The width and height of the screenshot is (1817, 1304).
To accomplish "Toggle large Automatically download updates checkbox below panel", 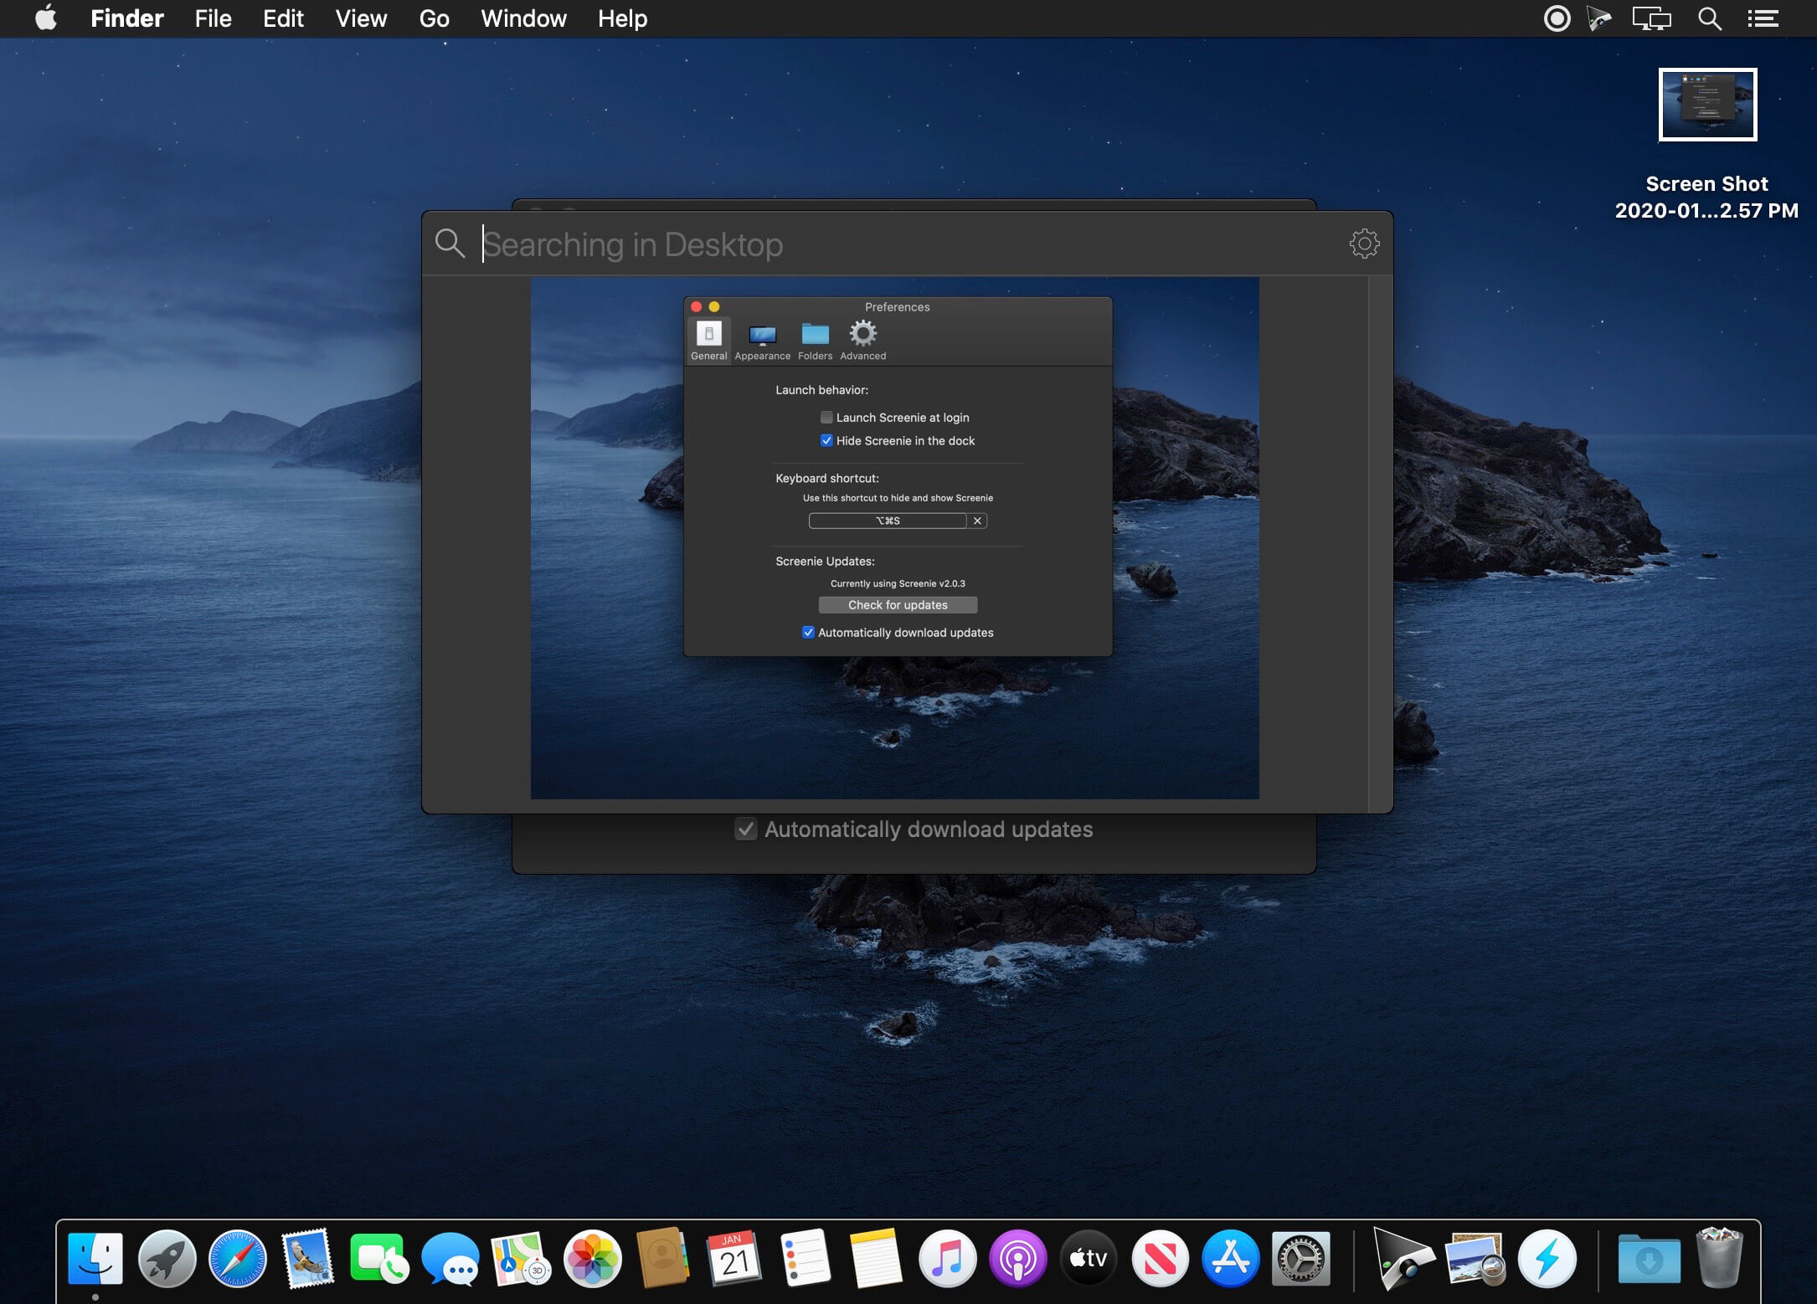I will point(745,829).
